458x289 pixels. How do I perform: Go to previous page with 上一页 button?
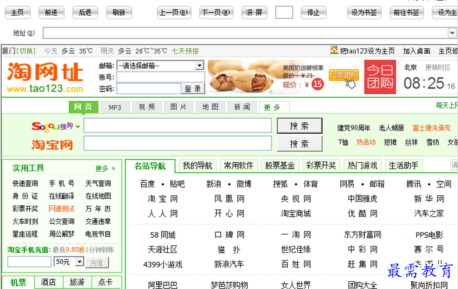coord(174,13)
